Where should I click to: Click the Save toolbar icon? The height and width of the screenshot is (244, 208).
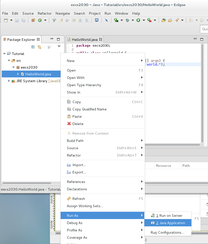coord(17,20)
